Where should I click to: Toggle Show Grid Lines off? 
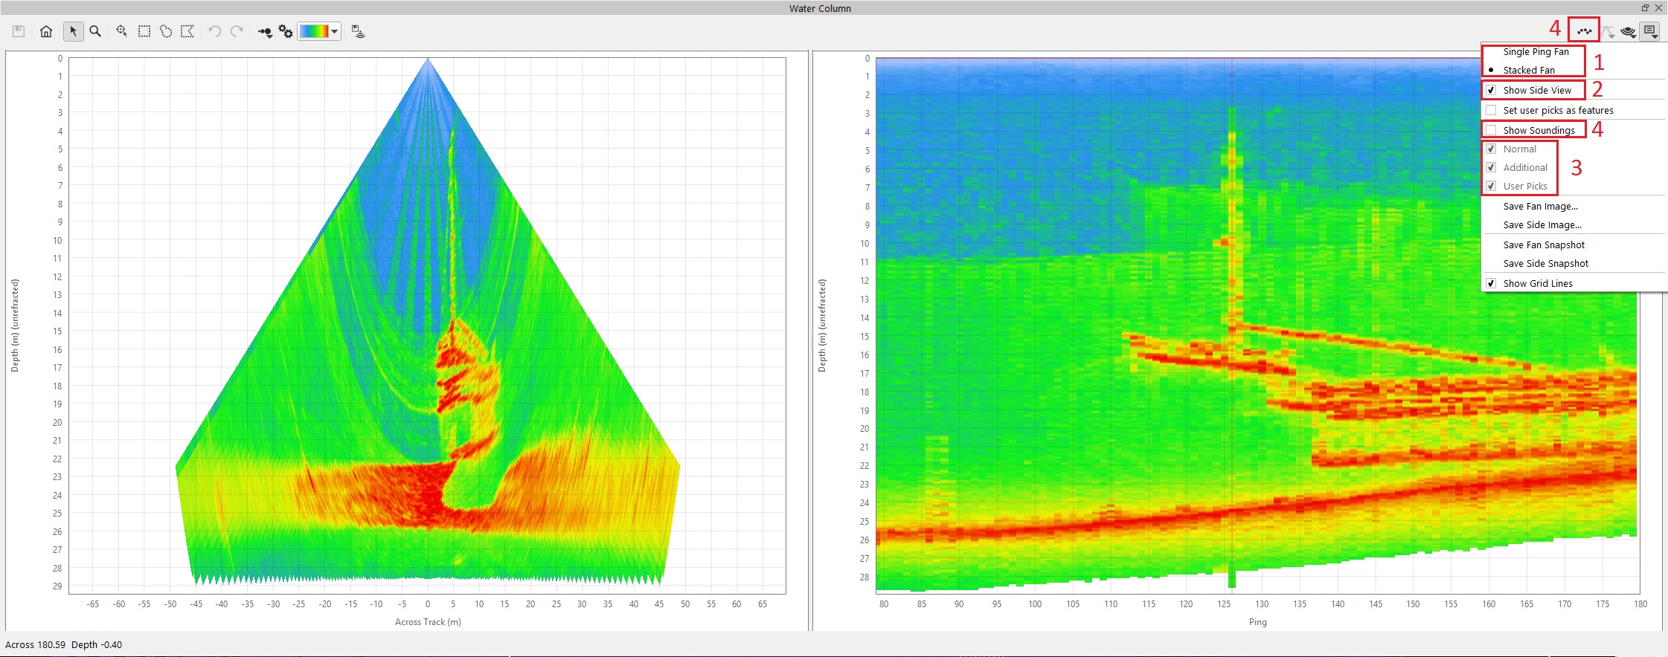(x=1491, y=284)
